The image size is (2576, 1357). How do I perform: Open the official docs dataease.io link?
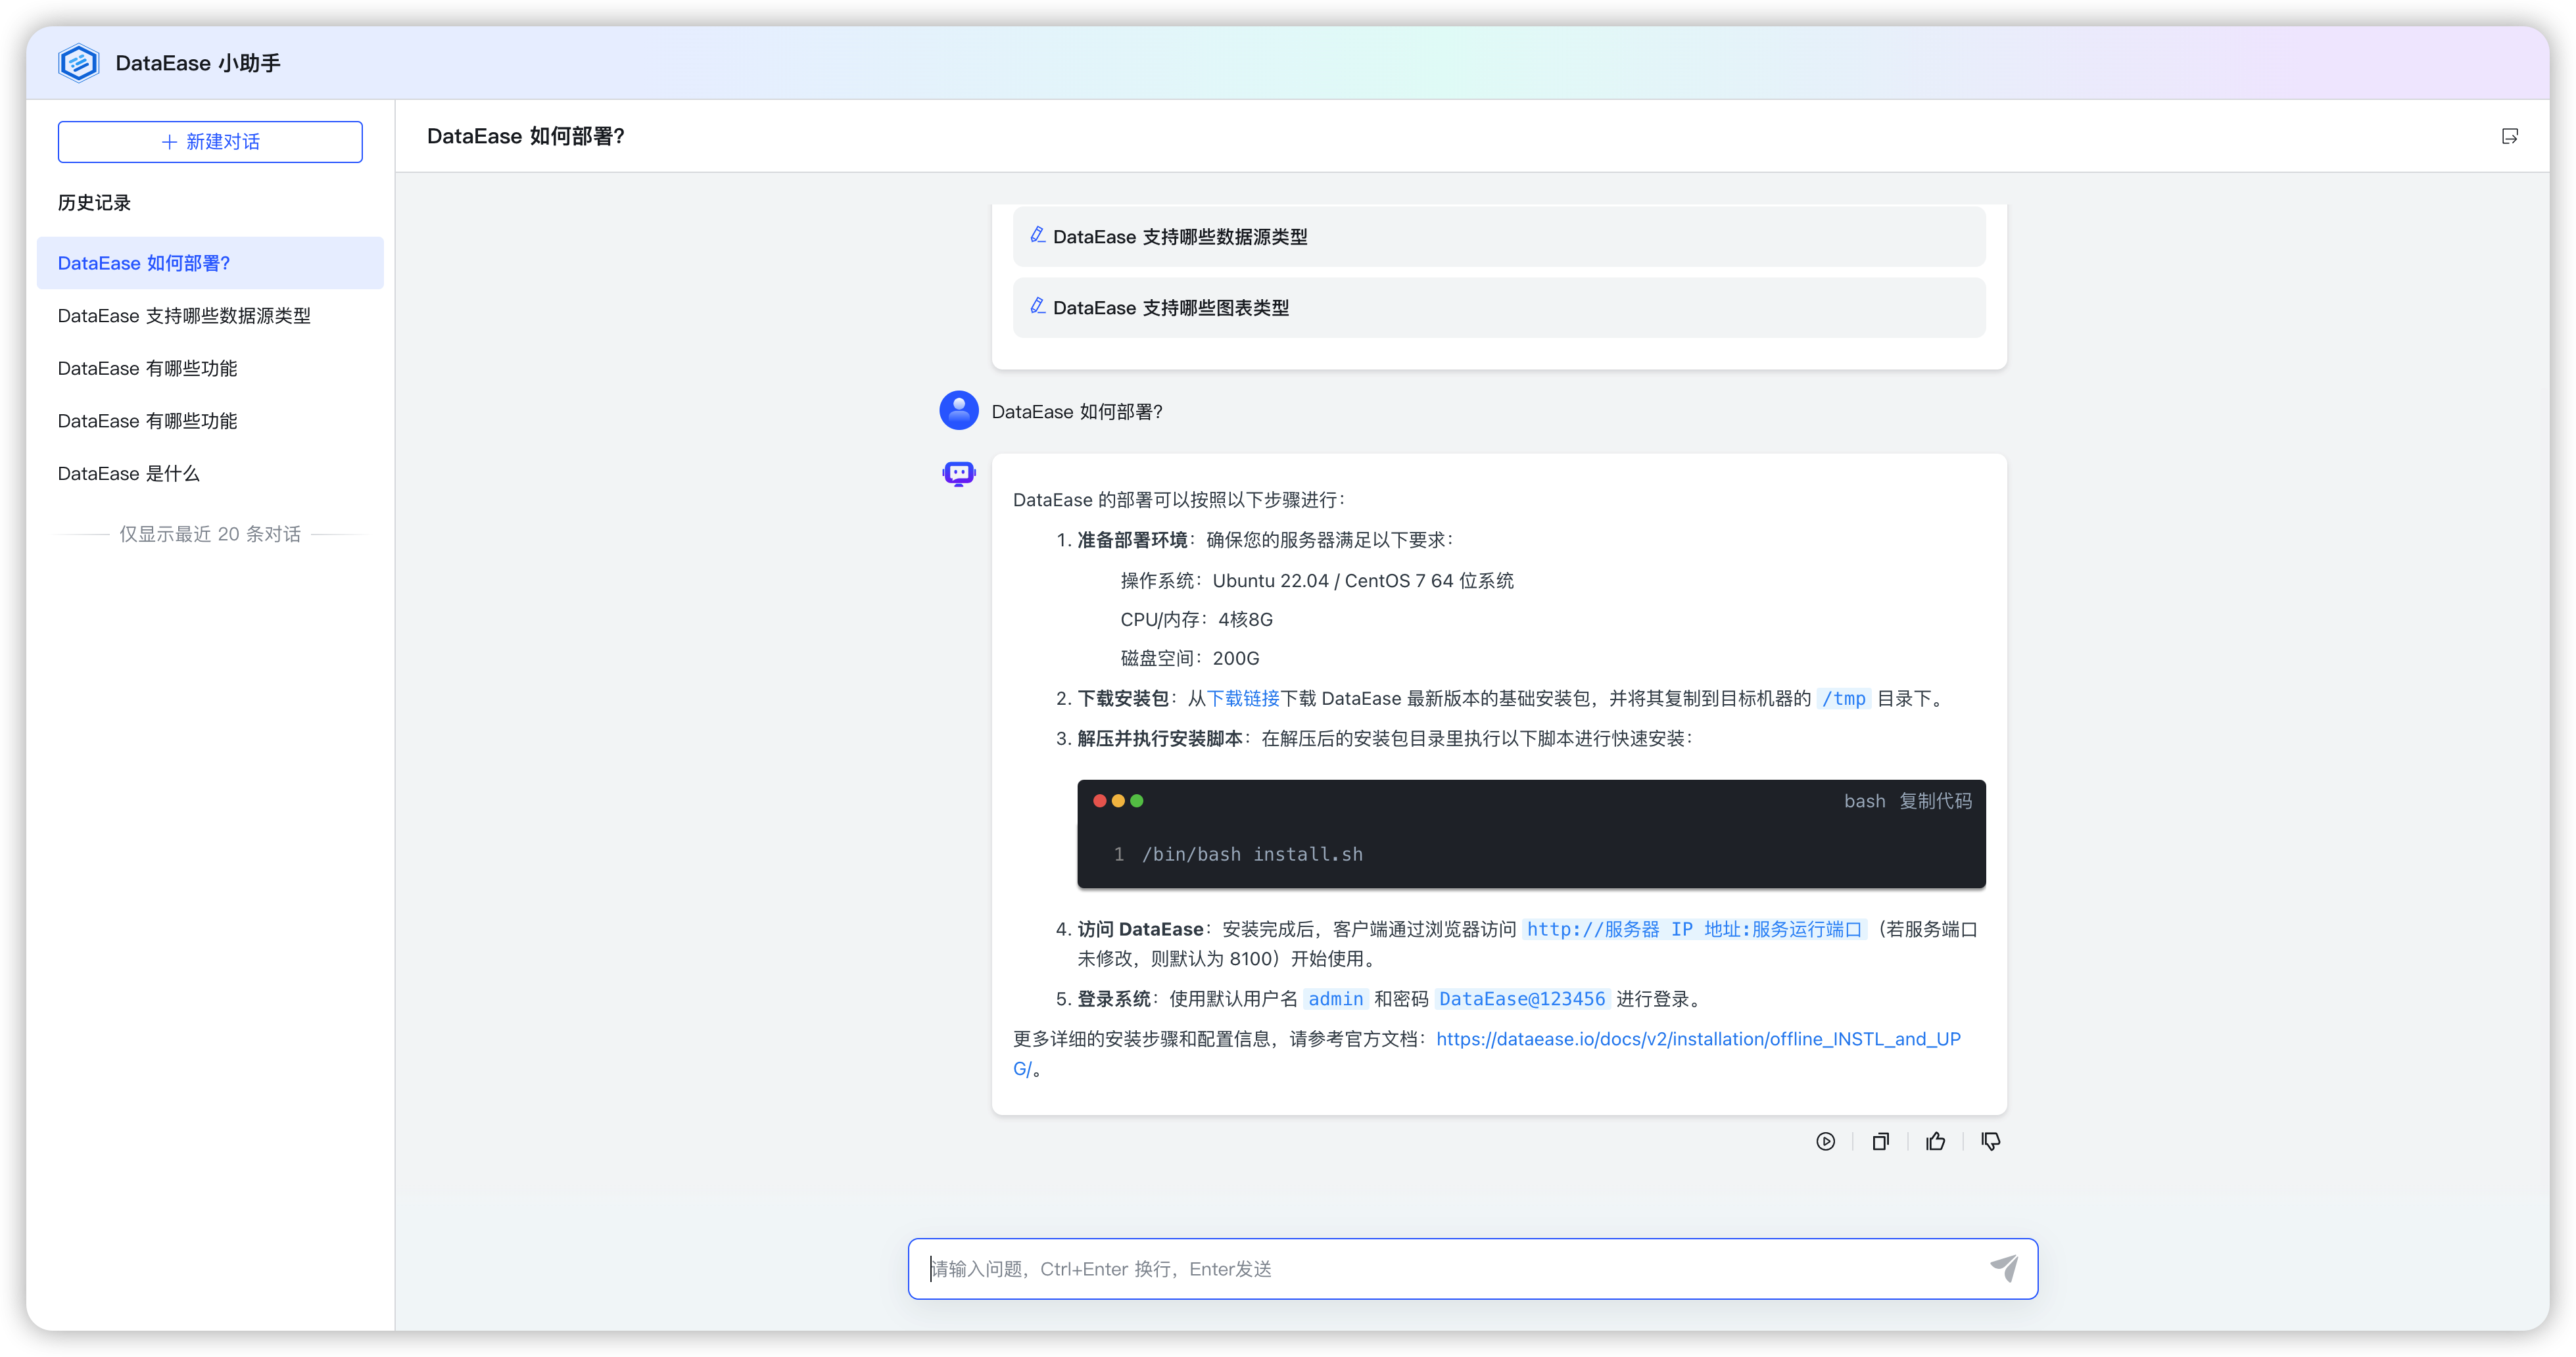1697,1039
